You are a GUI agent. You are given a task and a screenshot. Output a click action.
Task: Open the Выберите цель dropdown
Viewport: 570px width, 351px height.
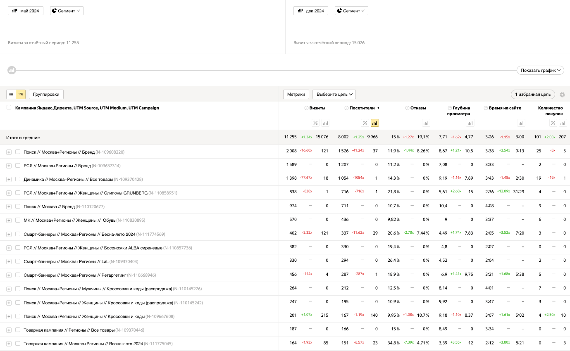pos(334,94)
